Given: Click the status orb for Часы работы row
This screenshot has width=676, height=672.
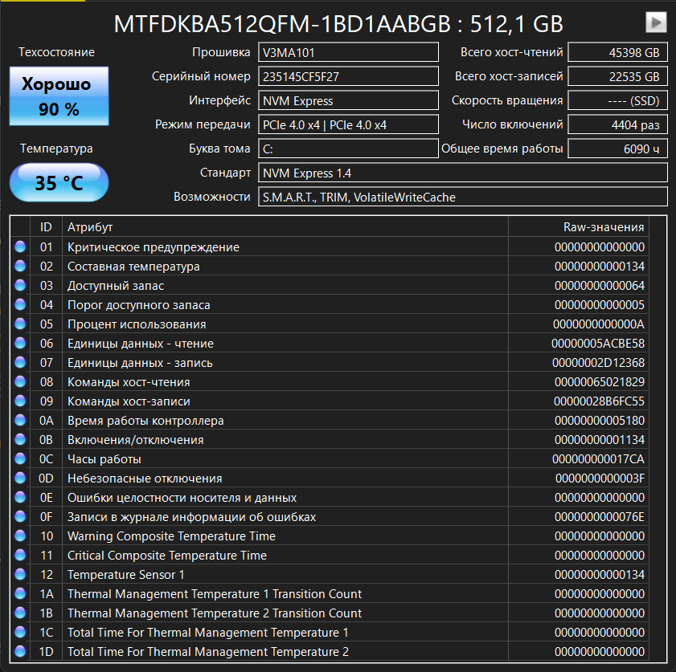Looking at the screenshot, I should pos(20,459).
